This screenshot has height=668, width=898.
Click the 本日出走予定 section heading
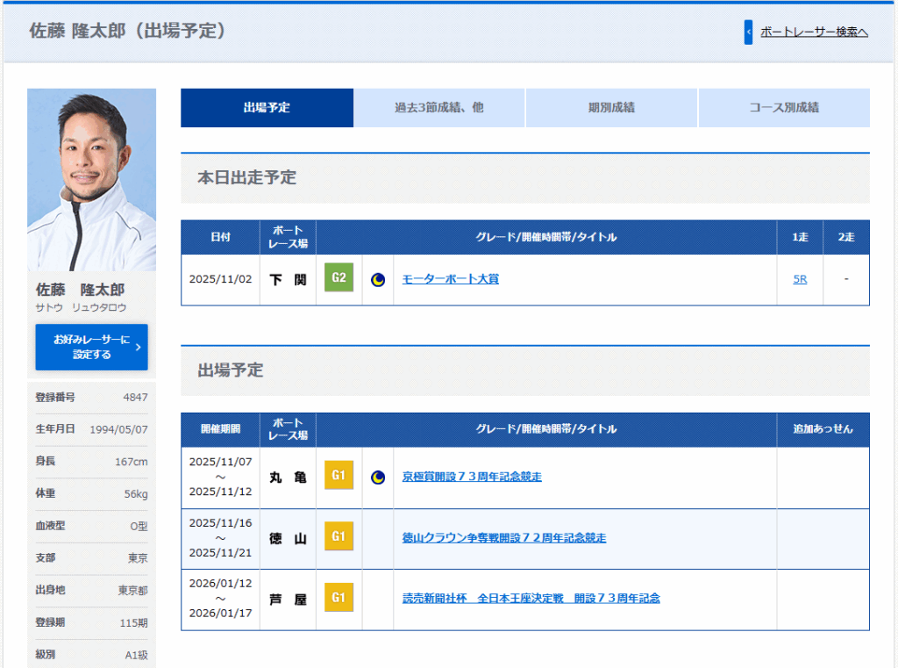pos(247,177)
